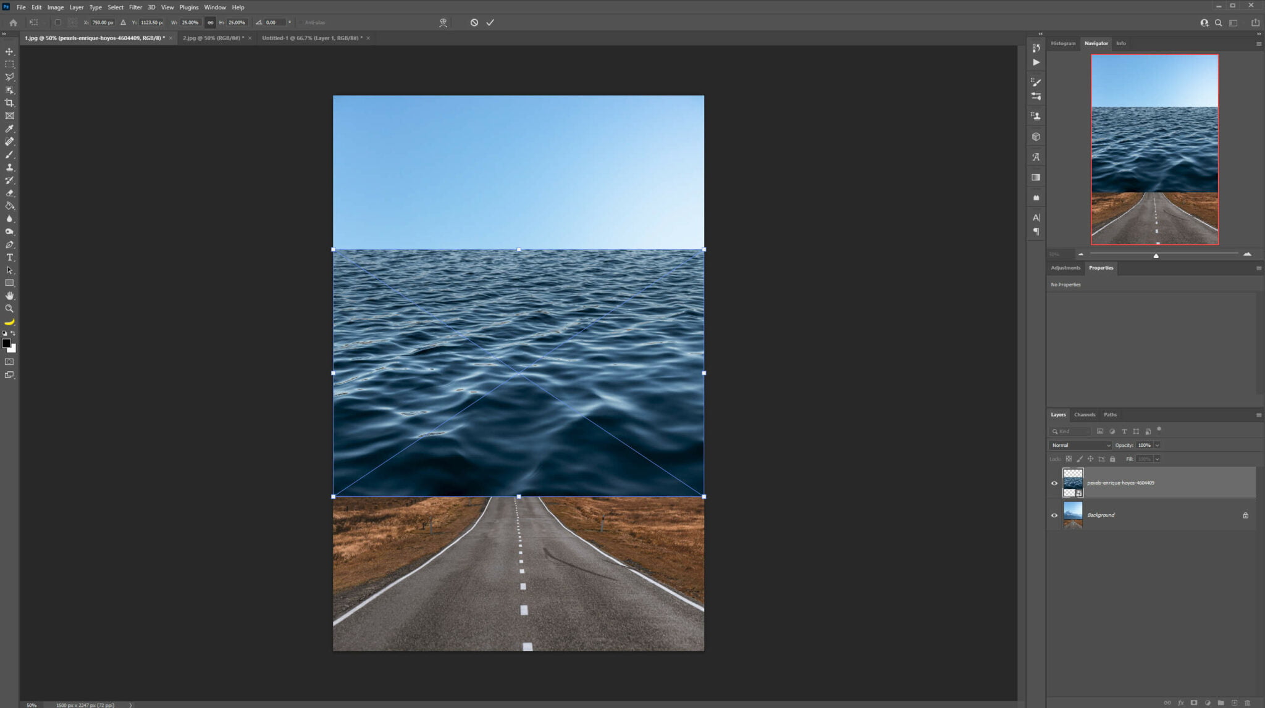Select the Zoom tool
This screenshot has height=708, width=1265.
coord(10,309)
